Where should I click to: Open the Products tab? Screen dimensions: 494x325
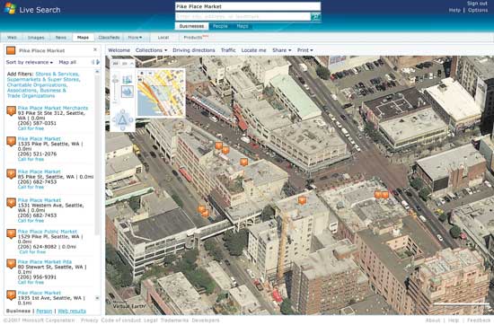193,38
